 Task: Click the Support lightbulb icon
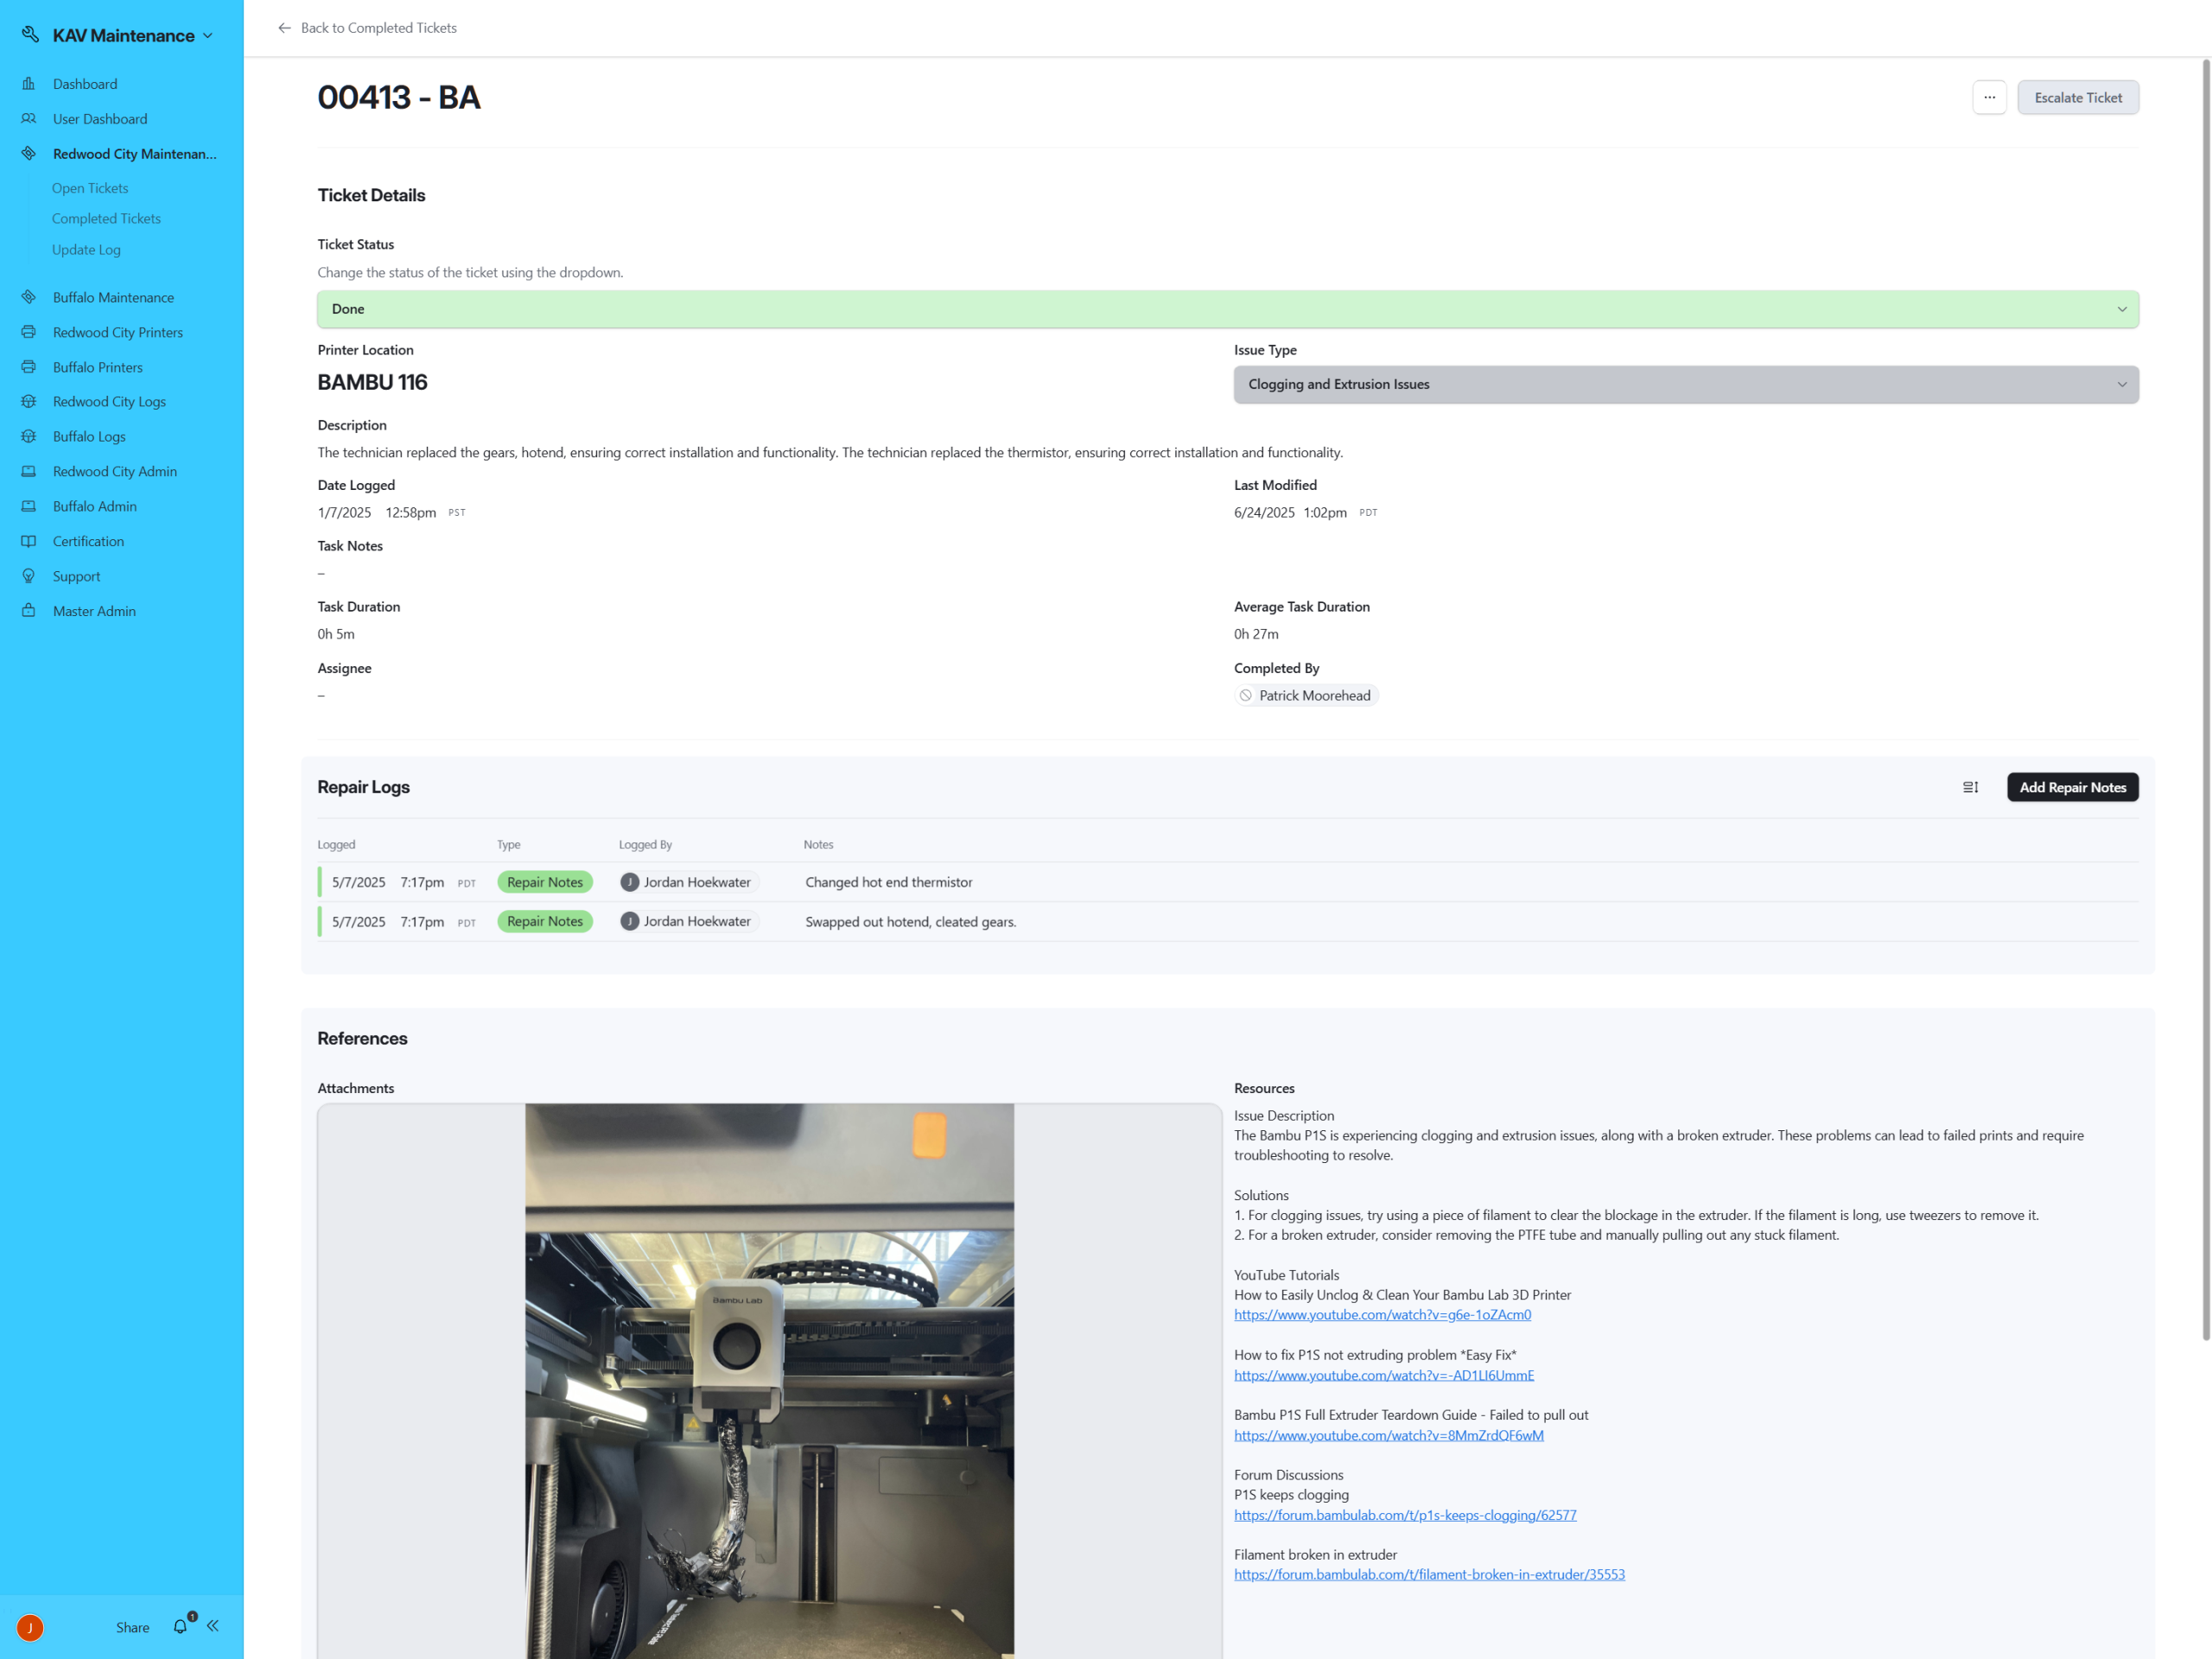(x=29, y=576)
